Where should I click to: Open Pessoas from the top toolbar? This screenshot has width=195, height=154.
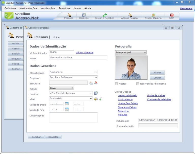[69, 16]
